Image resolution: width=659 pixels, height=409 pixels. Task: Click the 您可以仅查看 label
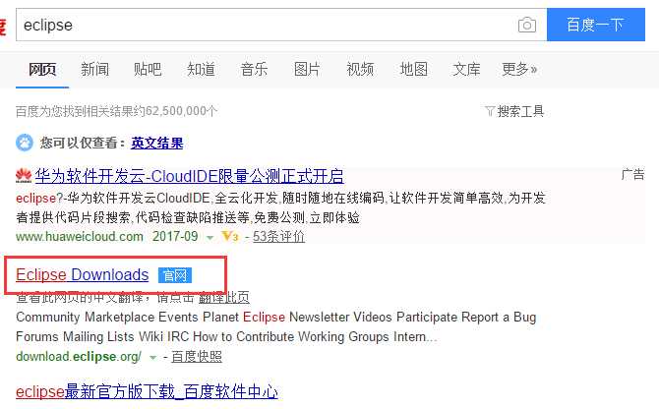point(84,144)
